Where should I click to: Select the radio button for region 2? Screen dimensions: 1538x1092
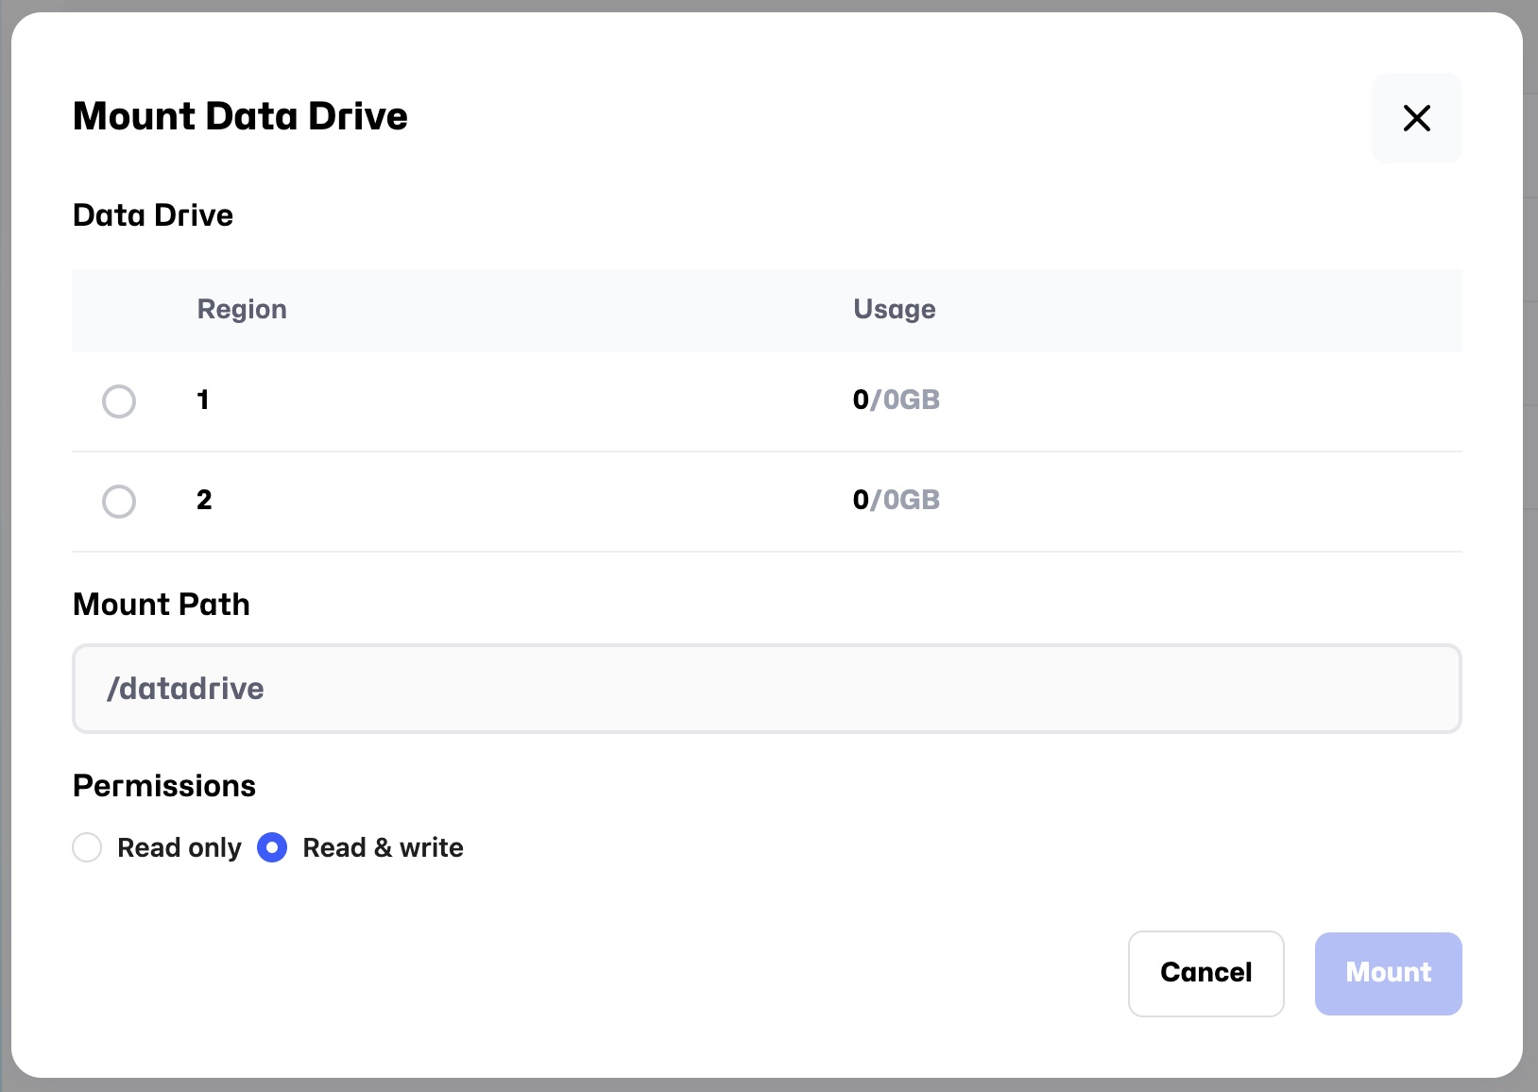coord(119,502)
